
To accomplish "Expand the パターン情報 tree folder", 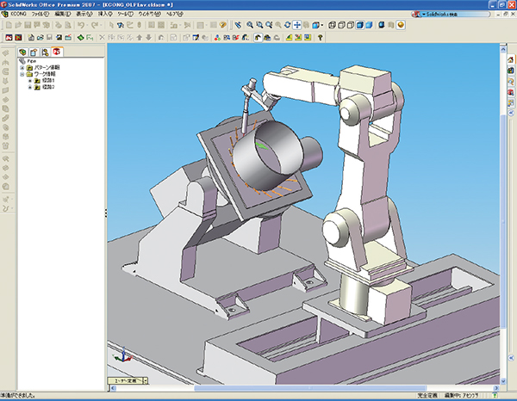I will pos(22,68).
